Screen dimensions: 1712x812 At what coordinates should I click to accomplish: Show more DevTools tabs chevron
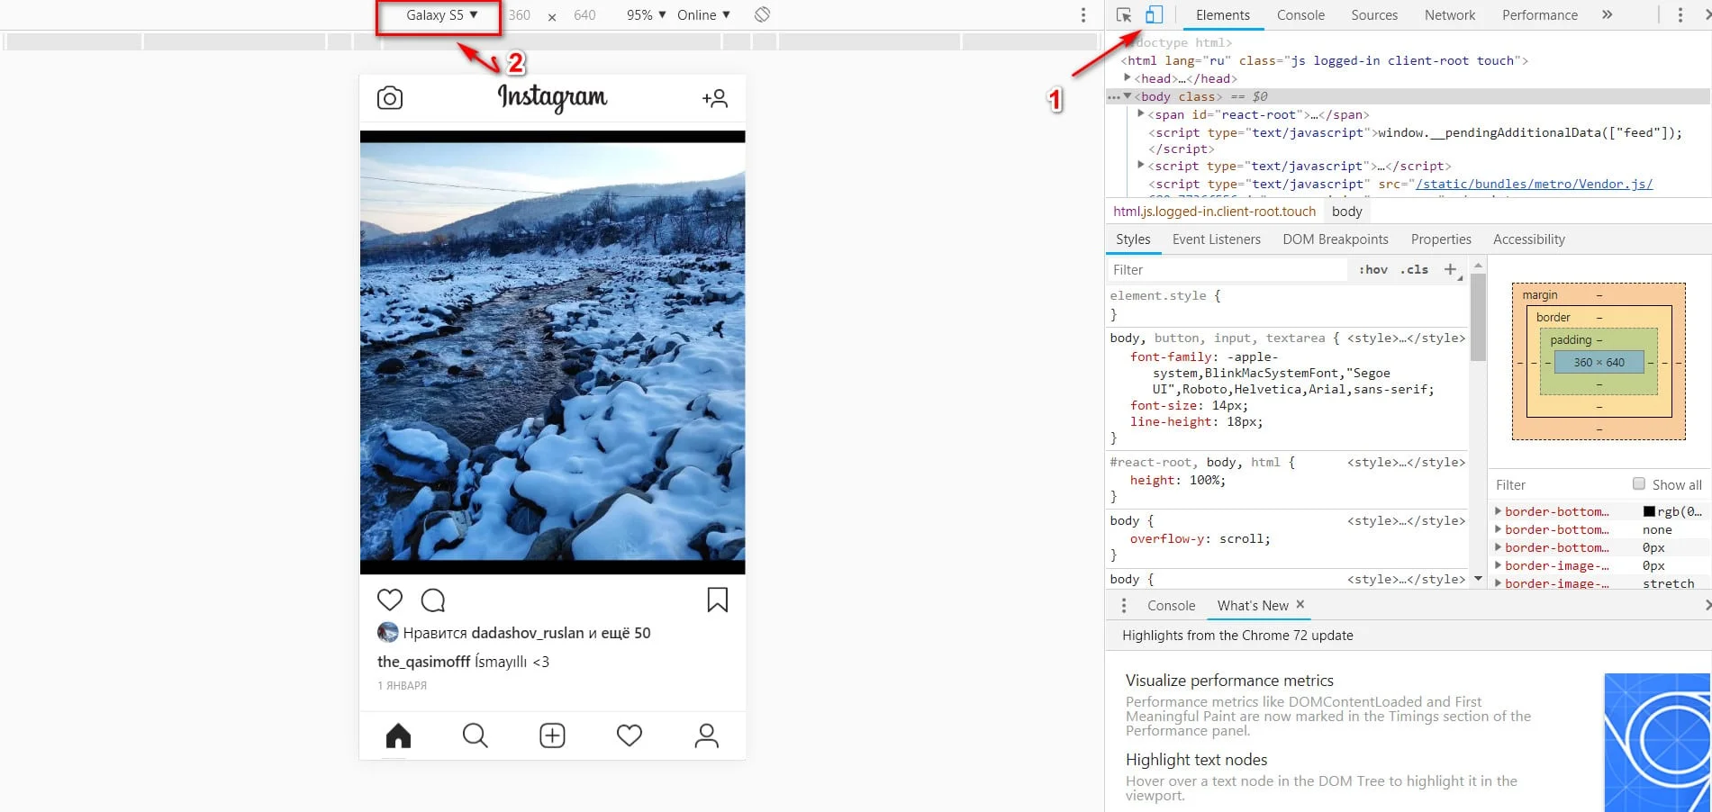1607,14
